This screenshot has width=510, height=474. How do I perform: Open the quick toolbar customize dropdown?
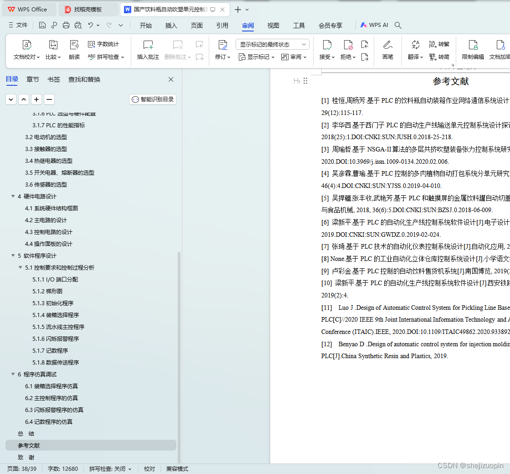[121, 25]
